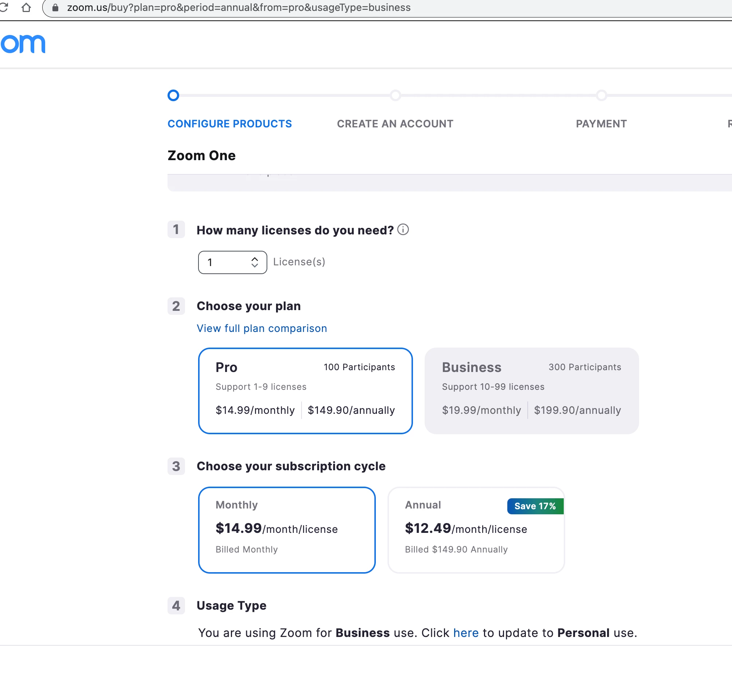Screen dimensions: 732x677
Task: Click the Payment step circle
Action: coord(601,95)
